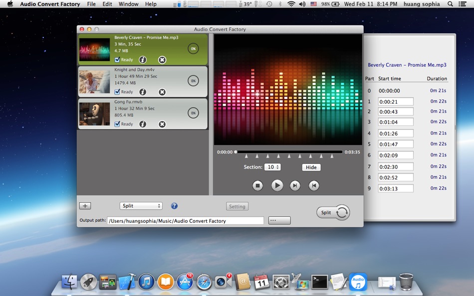Viewport: 474px width, 296px height.
Task: Jump to previous section button
Action: pyautogui.click(x=314, y=185)
